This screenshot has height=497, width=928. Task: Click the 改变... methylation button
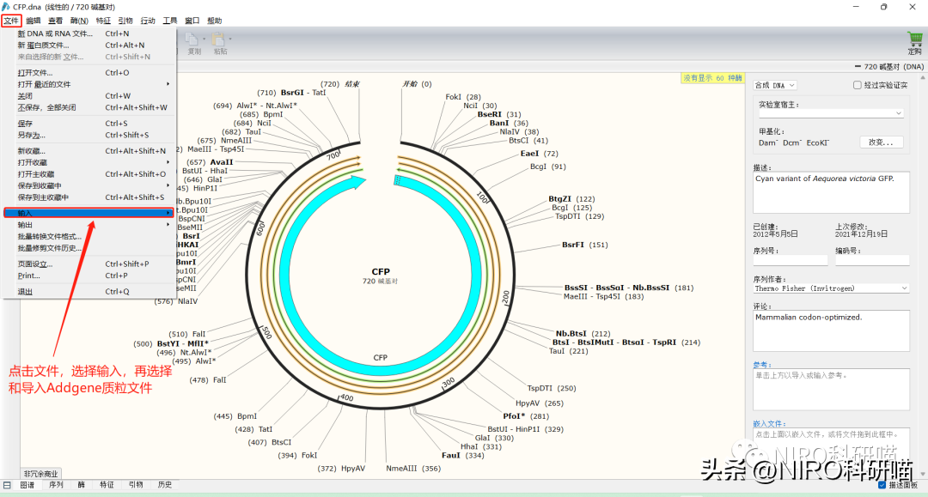[881, 142]
